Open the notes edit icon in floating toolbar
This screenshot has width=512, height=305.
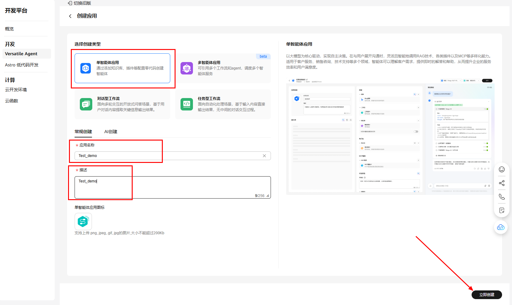click(501, 210)
